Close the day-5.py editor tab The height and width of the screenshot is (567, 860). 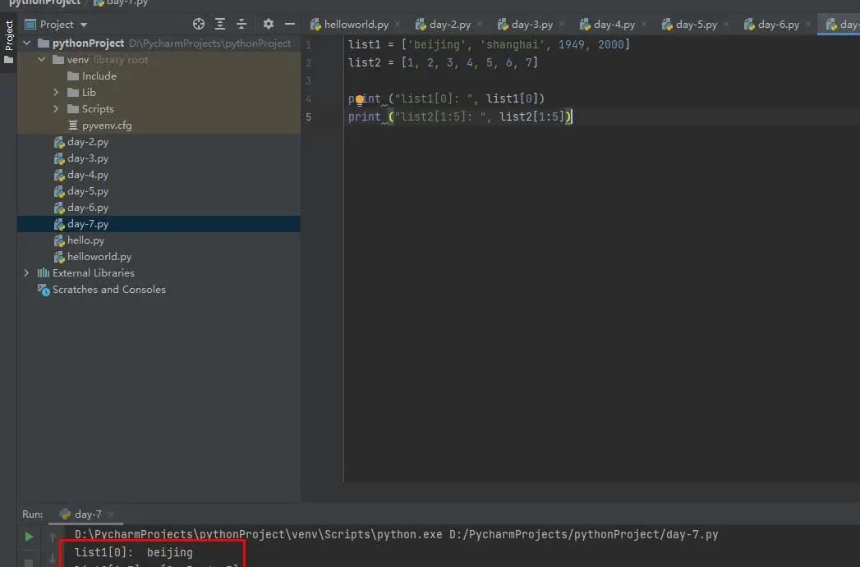[726, 24]
